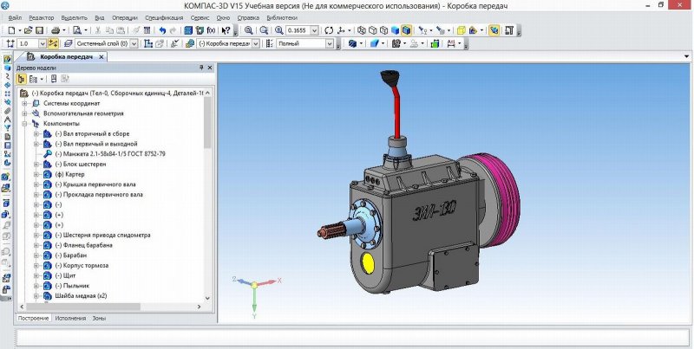Open the Variables f(x) icon
Image resolution: width=694 pixels, height=349 pixels.
211,30
